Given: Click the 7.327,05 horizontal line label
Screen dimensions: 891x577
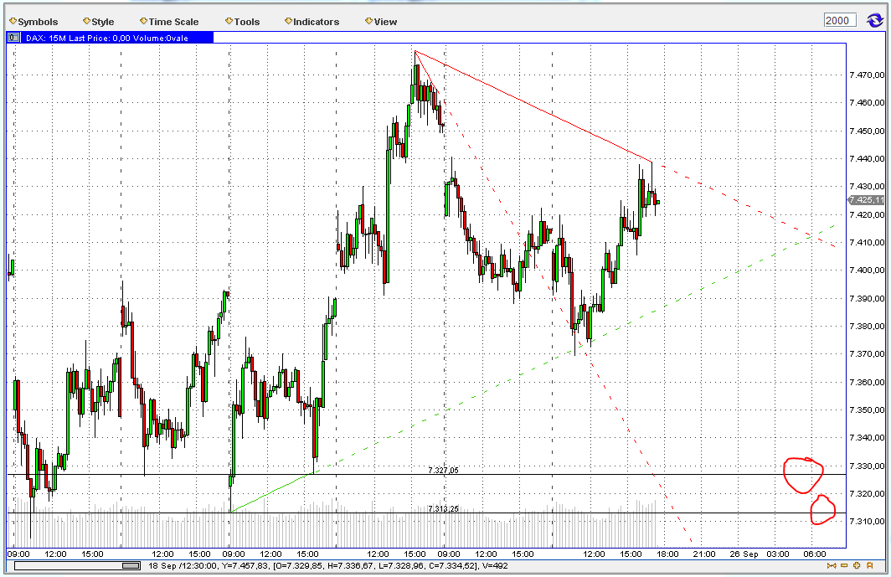Looking at the screenshot, I should click(x=443, y=470).
